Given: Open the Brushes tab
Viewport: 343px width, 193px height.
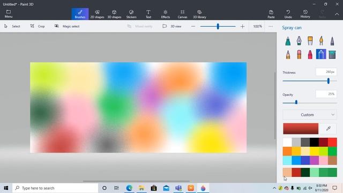Looking at the screenshot, I should (80, 14).
